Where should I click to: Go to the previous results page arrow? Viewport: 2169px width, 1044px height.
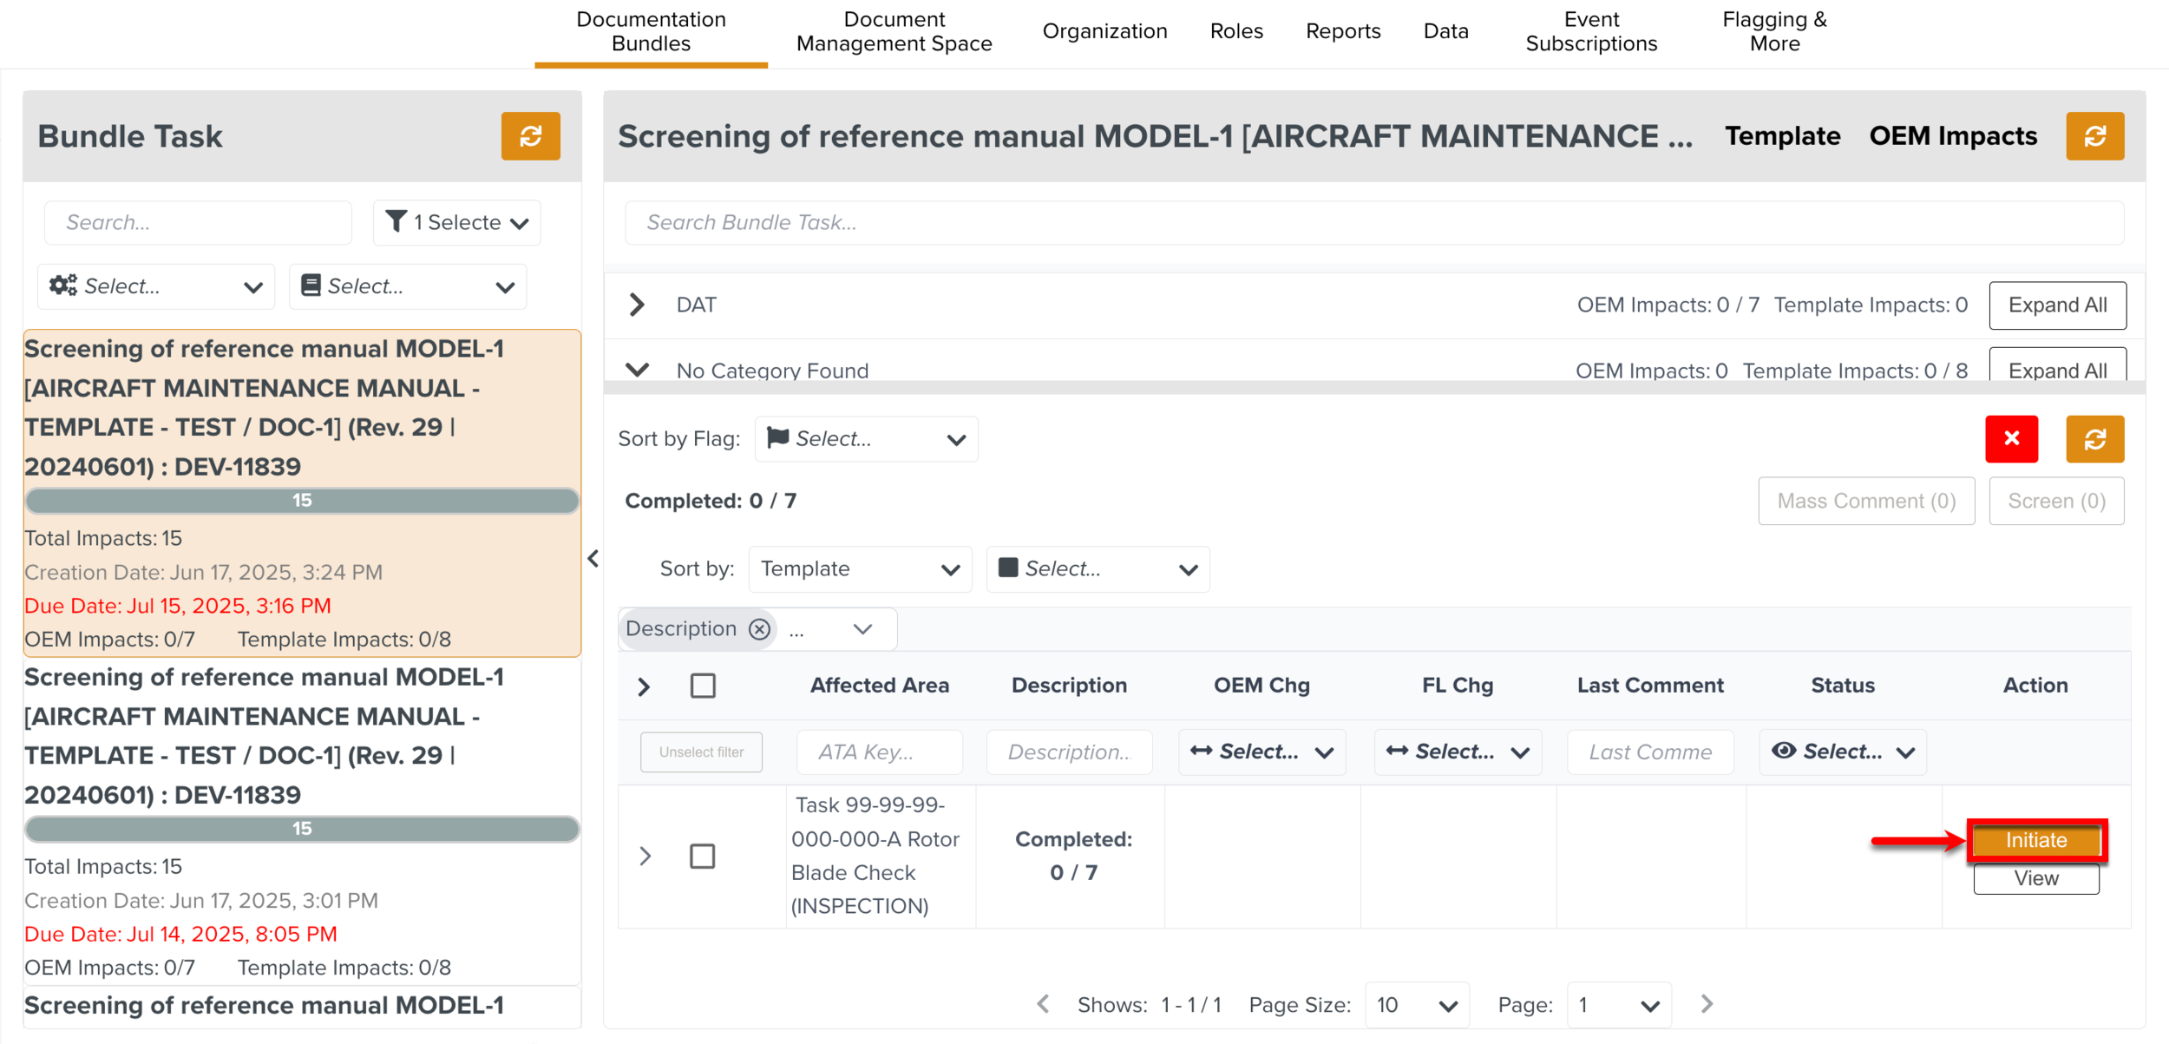1043,1004
